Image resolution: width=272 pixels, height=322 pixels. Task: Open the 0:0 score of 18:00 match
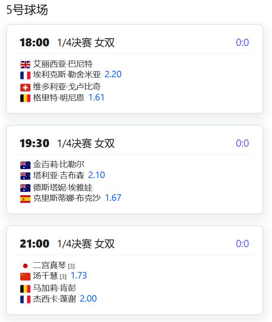coord(242,43)
